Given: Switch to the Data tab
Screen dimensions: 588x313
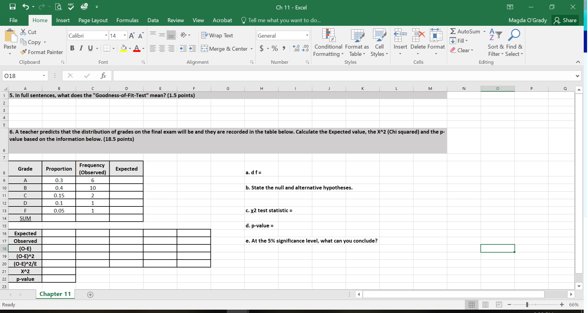Looking at the screenshot, I should pos(153,20).
